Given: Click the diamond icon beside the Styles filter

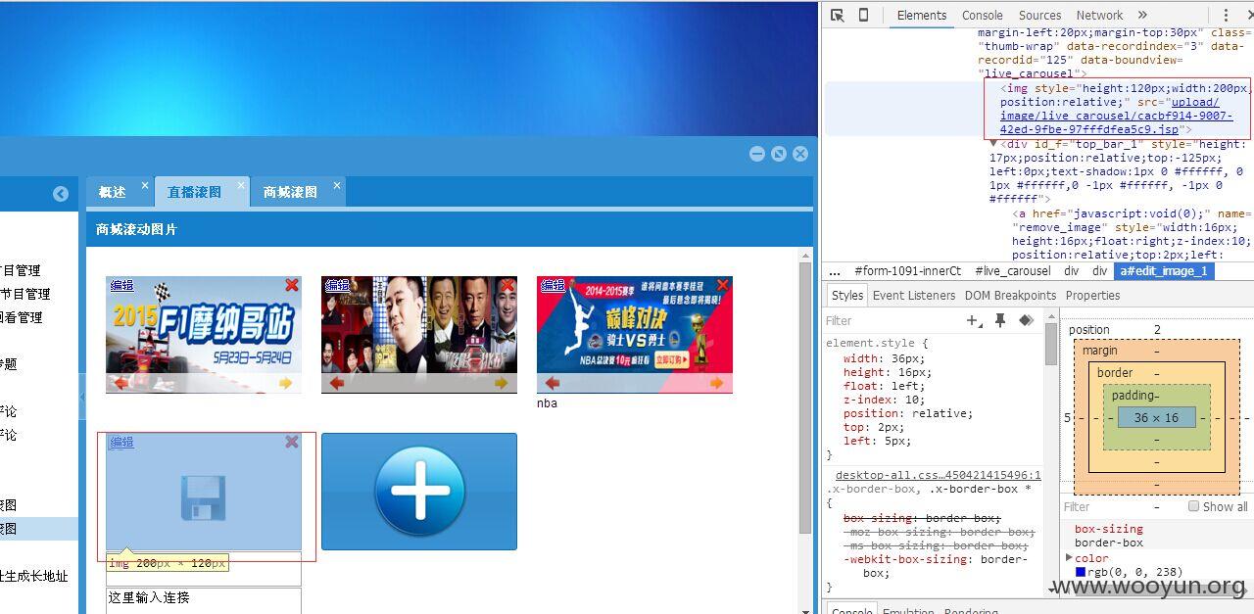Looking at the screenshot, I should (x=1026, y=320).
